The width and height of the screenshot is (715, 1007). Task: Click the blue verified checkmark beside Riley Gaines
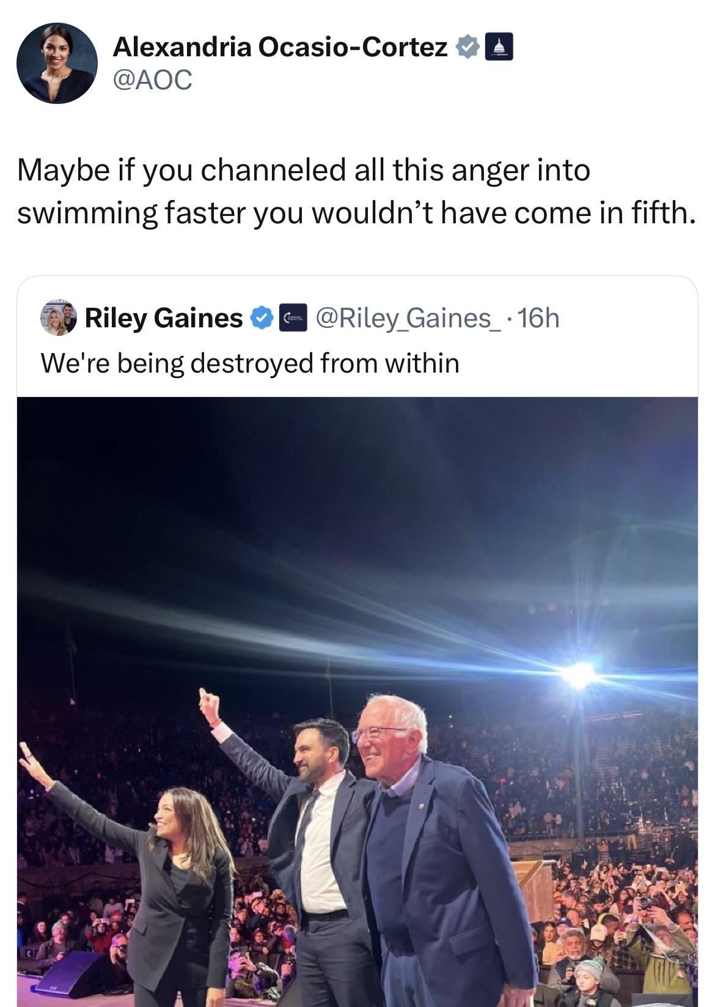tap(262, 318)
